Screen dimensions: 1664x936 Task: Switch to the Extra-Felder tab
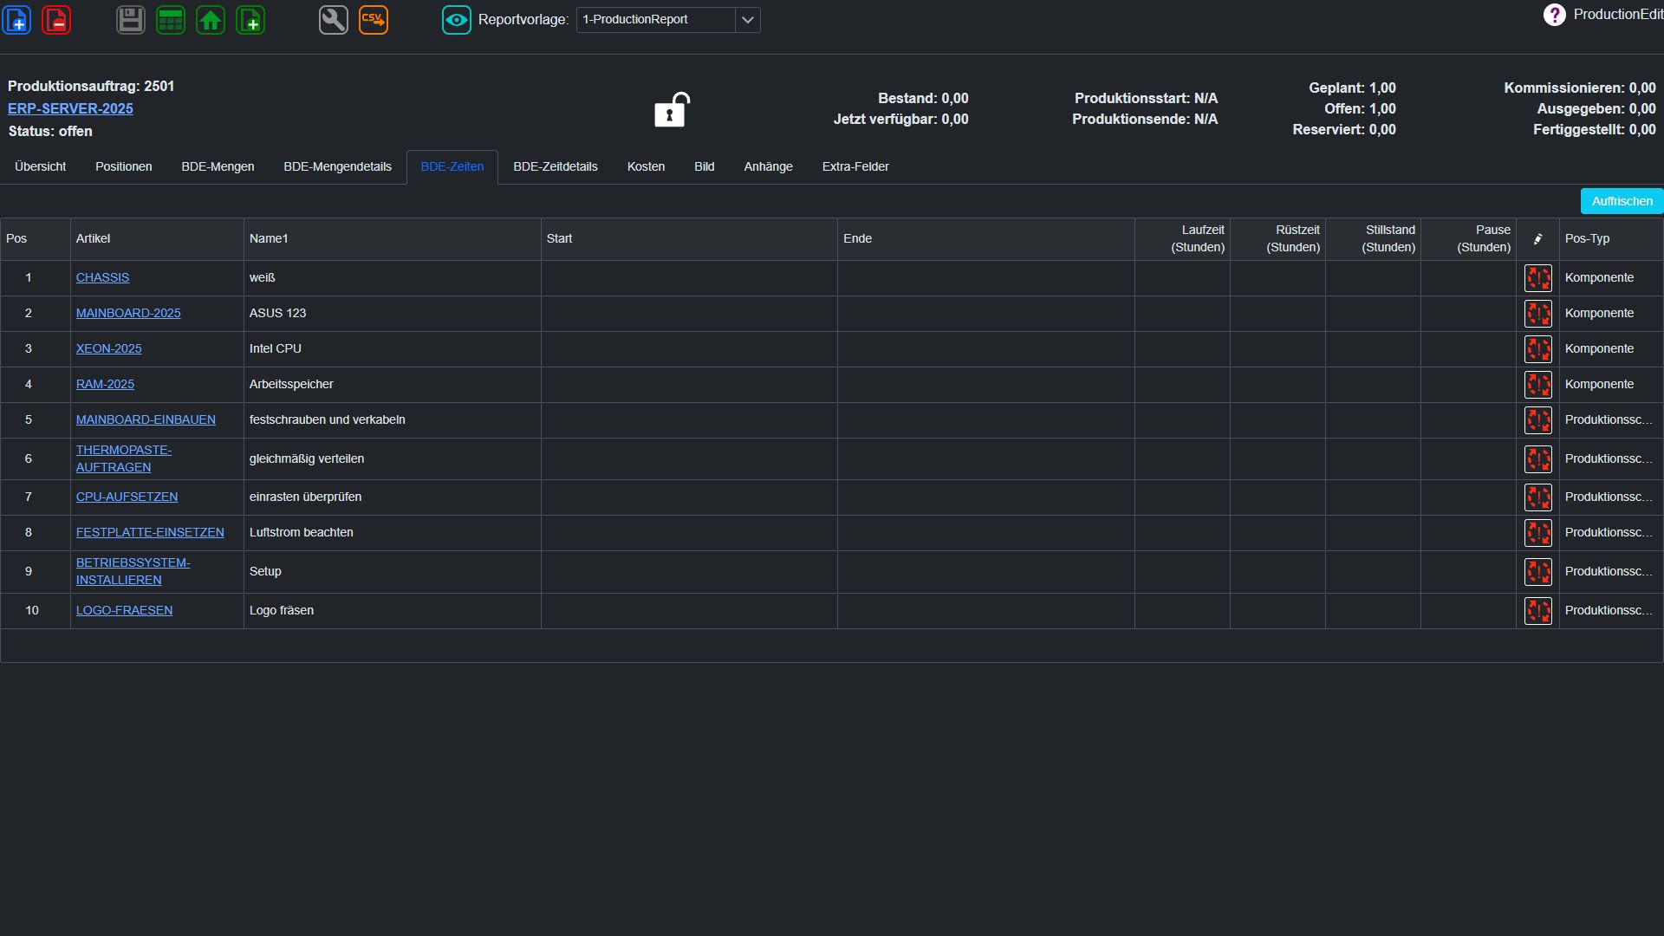click(855, 166)
